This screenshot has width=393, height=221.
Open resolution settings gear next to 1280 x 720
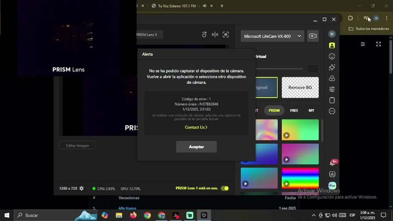click(x=81, y=188)
